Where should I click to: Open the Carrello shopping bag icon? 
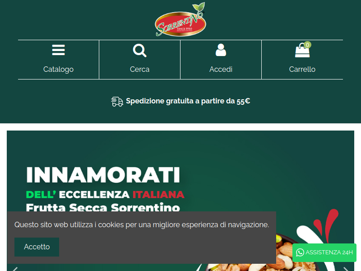click(x=302, y=50)
